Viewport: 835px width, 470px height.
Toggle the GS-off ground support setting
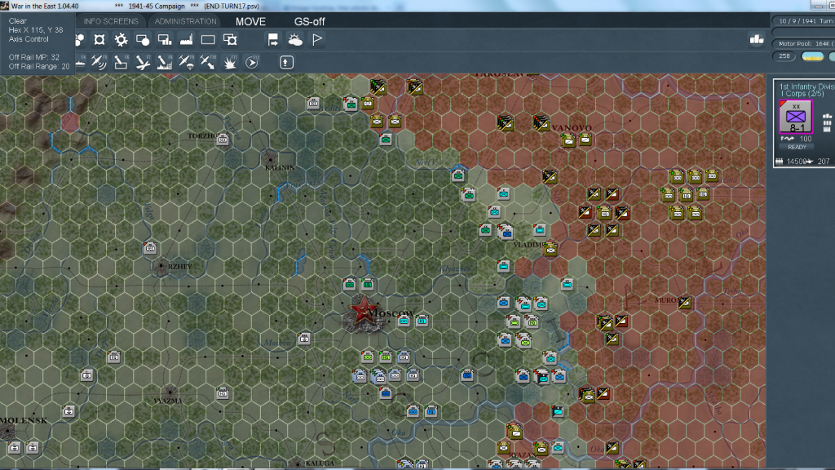[x=309, y=21]
